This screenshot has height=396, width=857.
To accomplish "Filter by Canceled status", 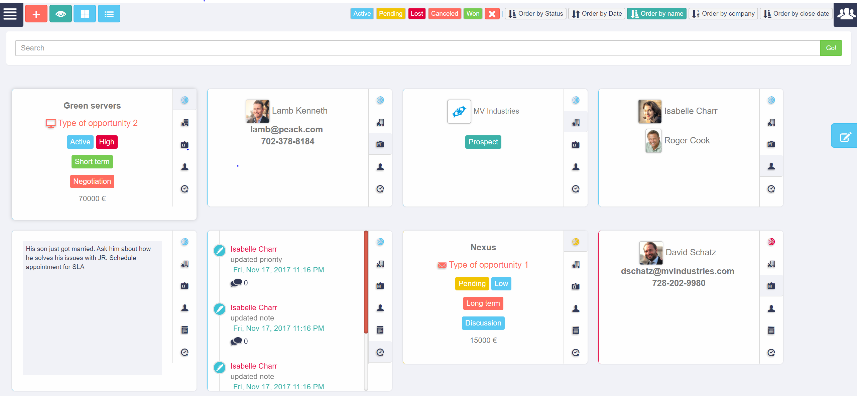I will tap(445, 14).
